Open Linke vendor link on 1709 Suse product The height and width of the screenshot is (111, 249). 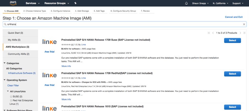(x=84, y=45)
